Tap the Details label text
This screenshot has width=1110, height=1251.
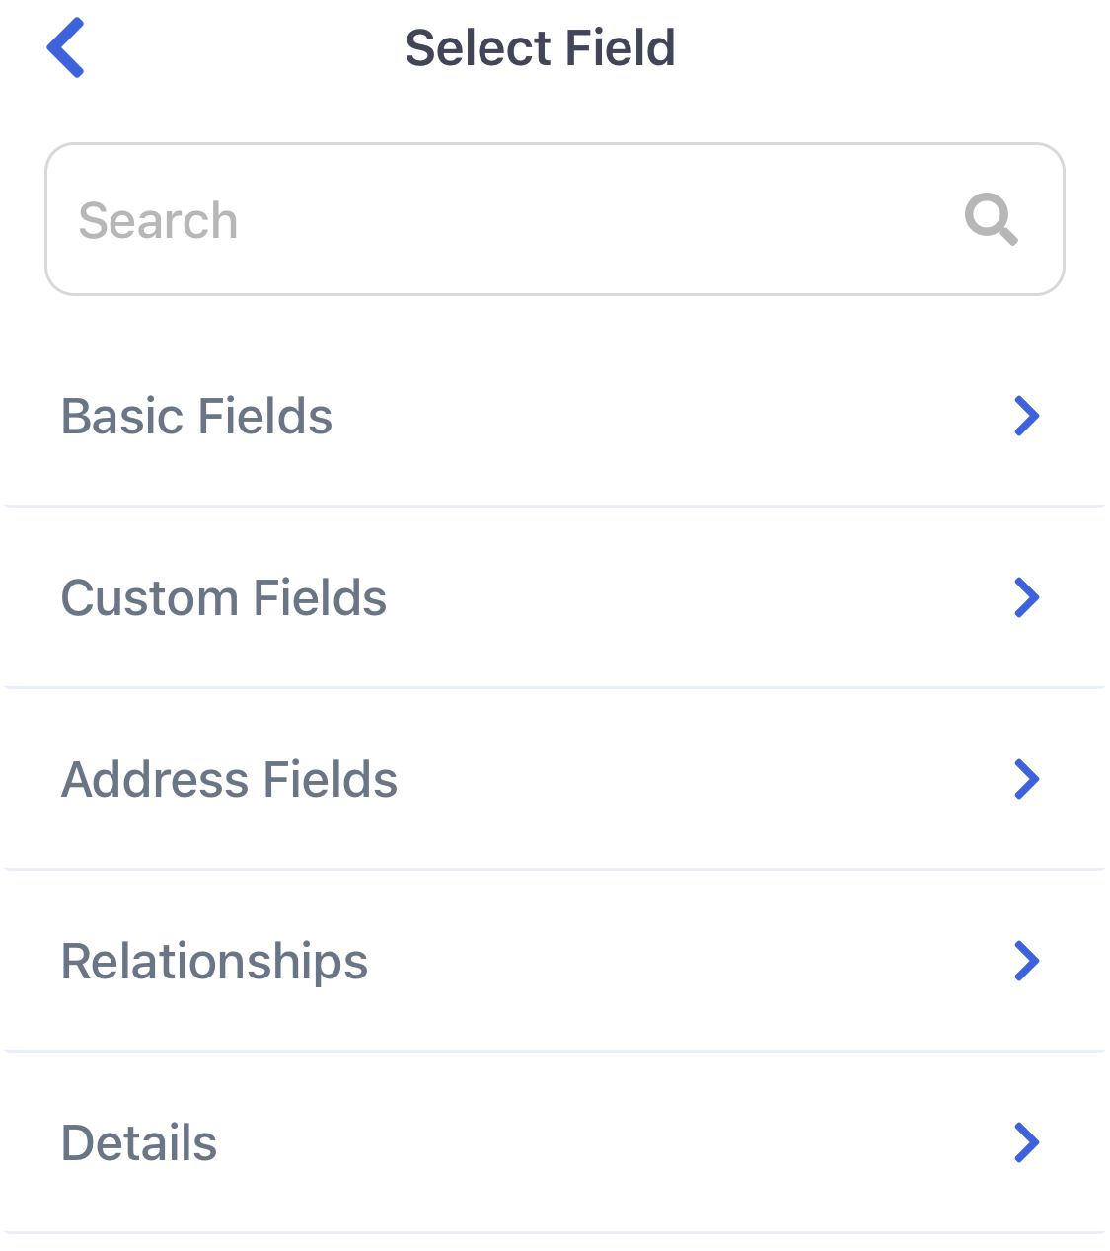click(x=139, y=1142)
